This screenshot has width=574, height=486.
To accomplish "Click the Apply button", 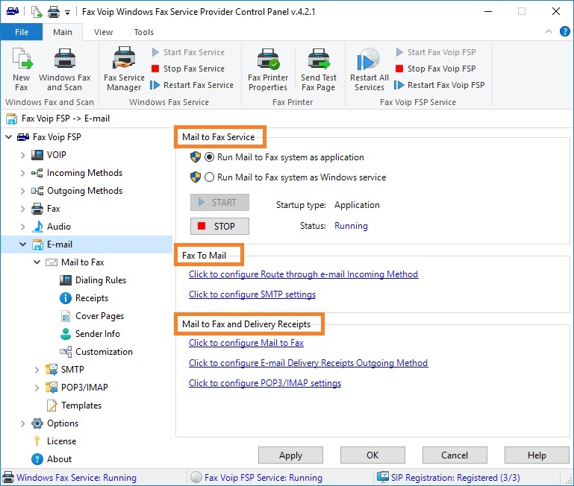I will coord(290,455).
